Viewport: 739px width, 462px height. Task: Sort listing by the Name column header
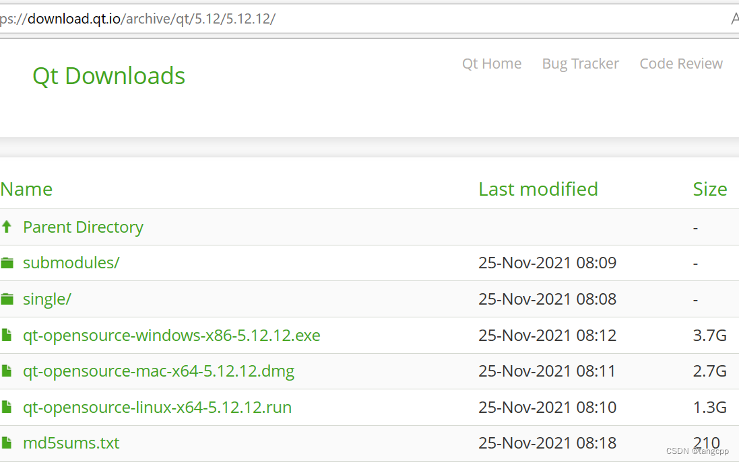pyautogui.click(x=26, y=189)
